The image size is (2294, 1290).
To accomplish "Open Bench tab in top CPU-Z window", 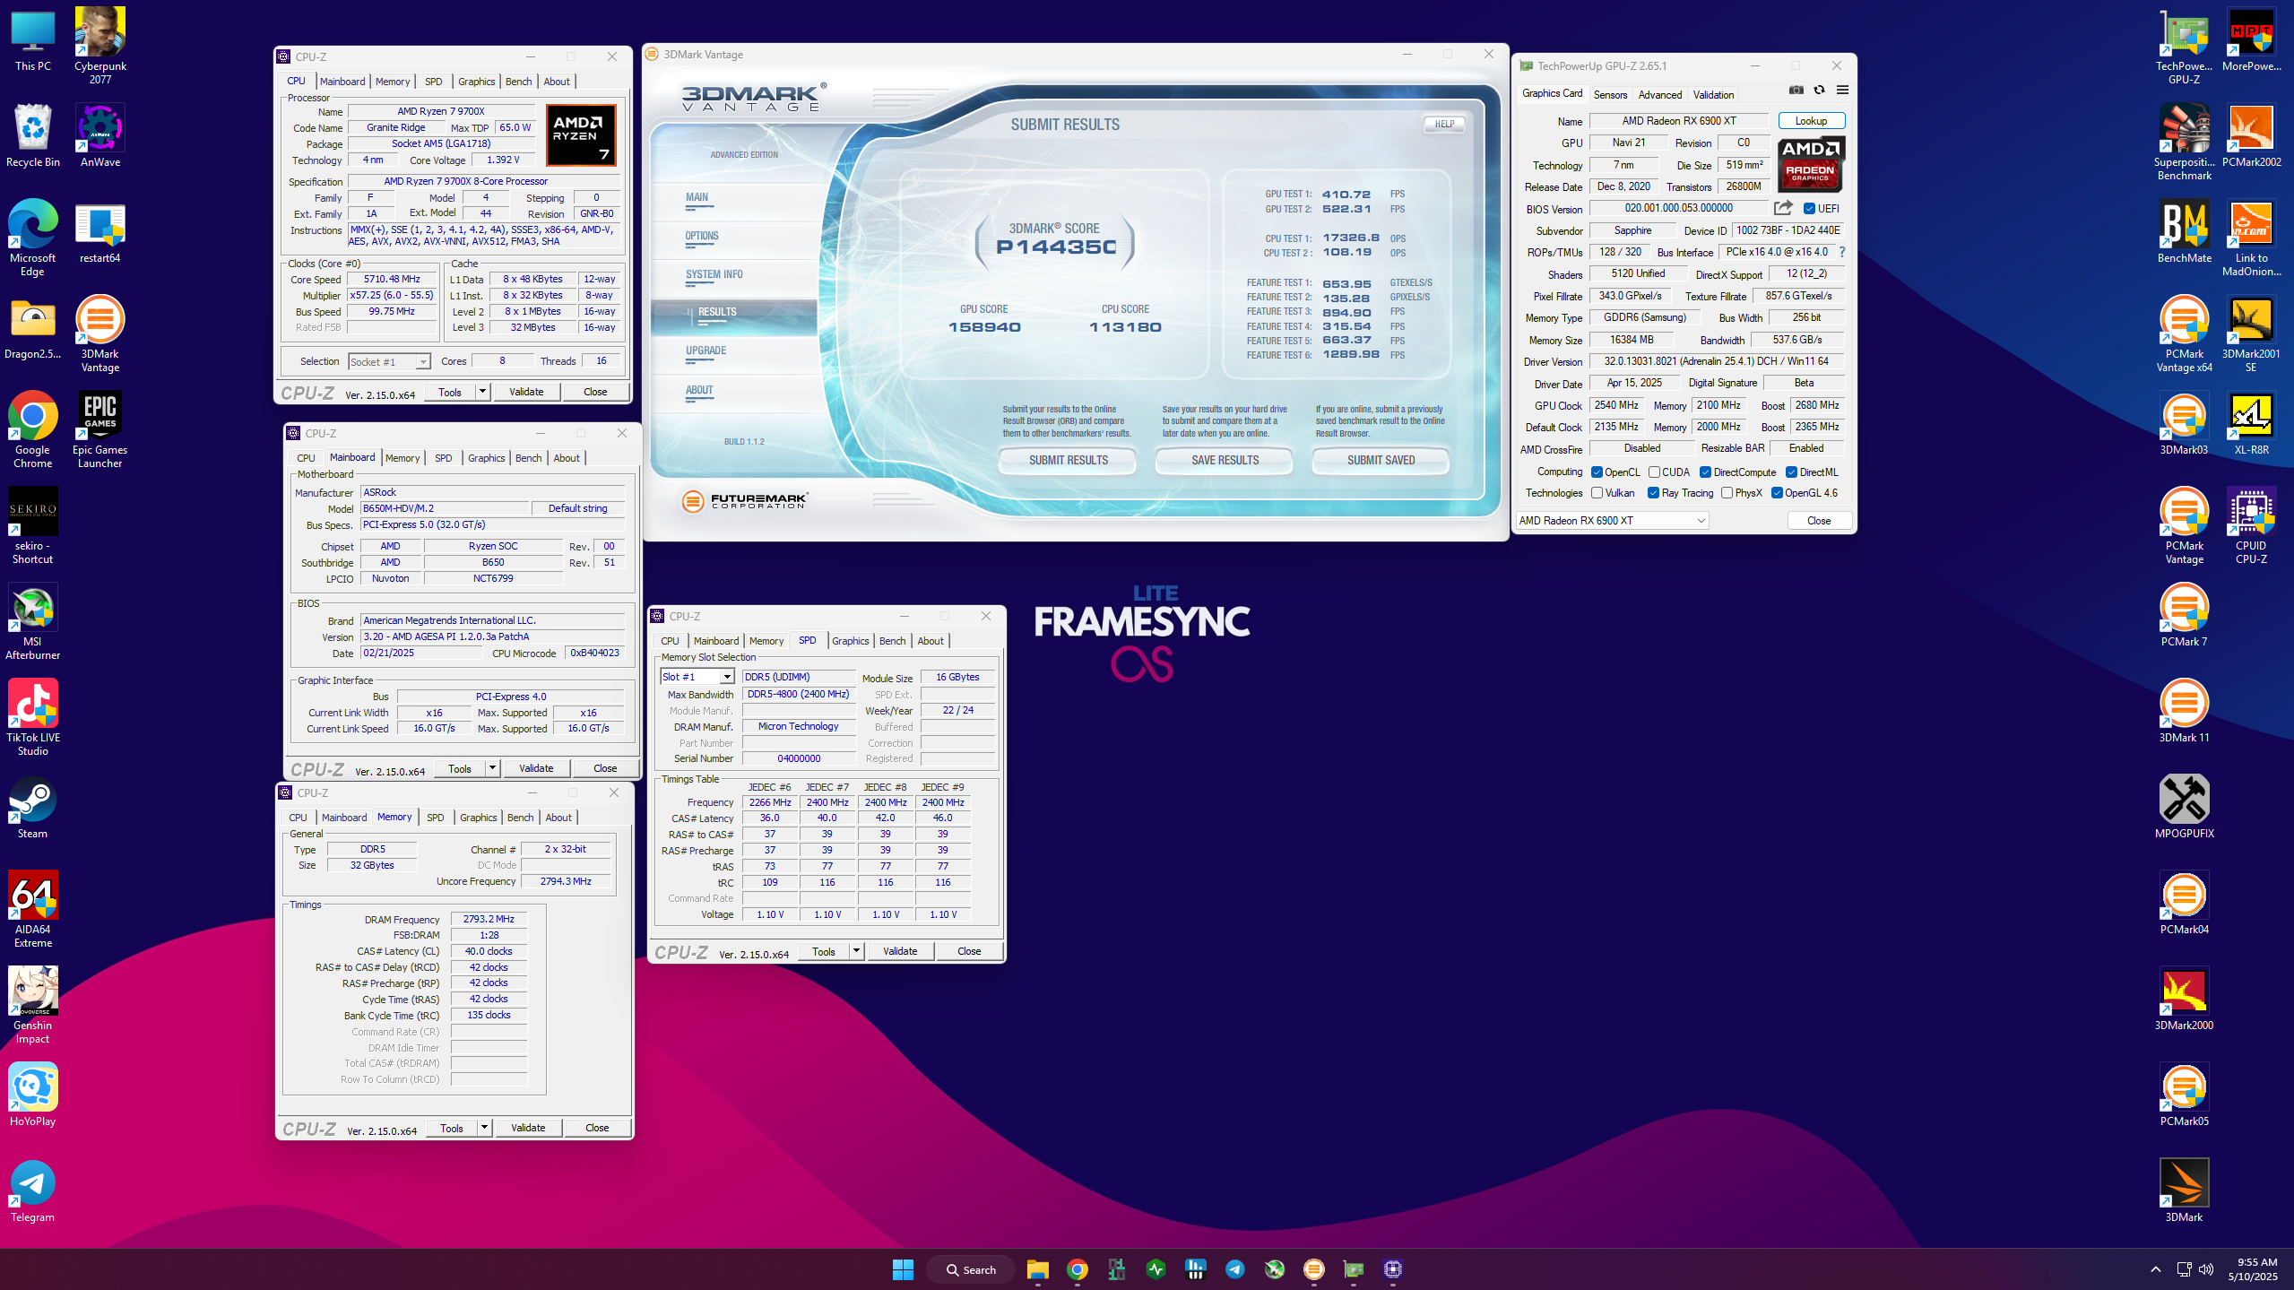I will 518,82.
